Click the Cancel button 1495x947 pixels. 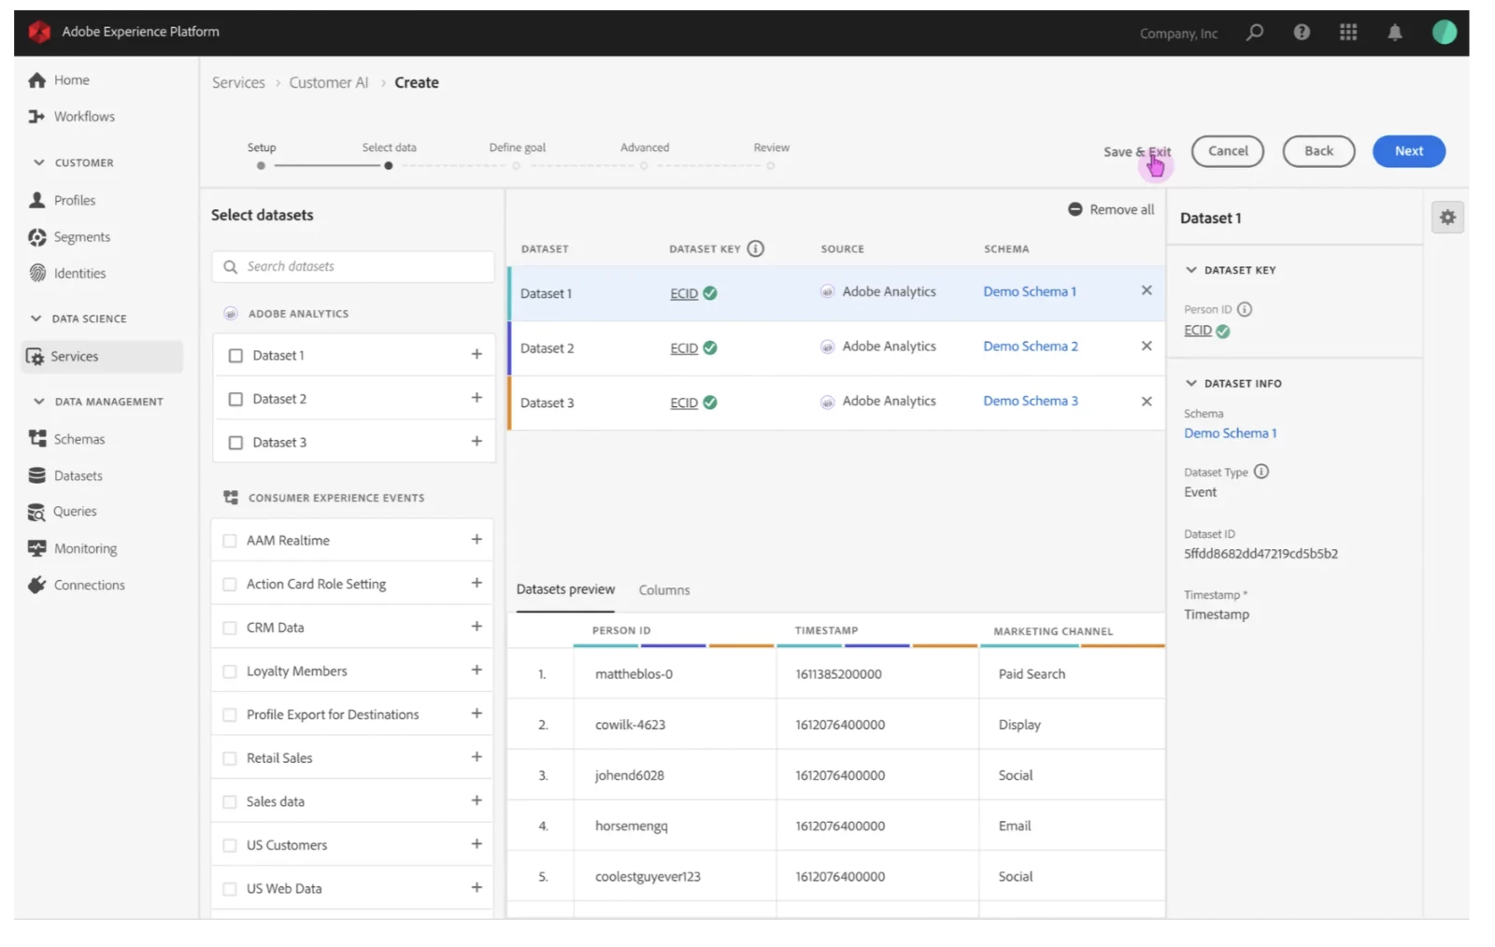(1228, 151)
